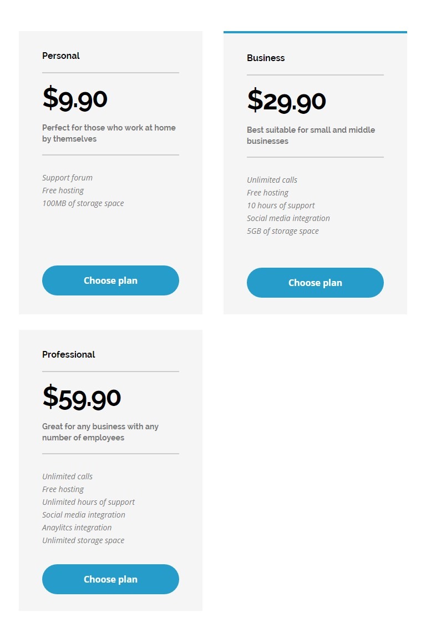Click 'Support forum' feature in Personal
Viewport: 426px width, 642px height.
(67, 178)
